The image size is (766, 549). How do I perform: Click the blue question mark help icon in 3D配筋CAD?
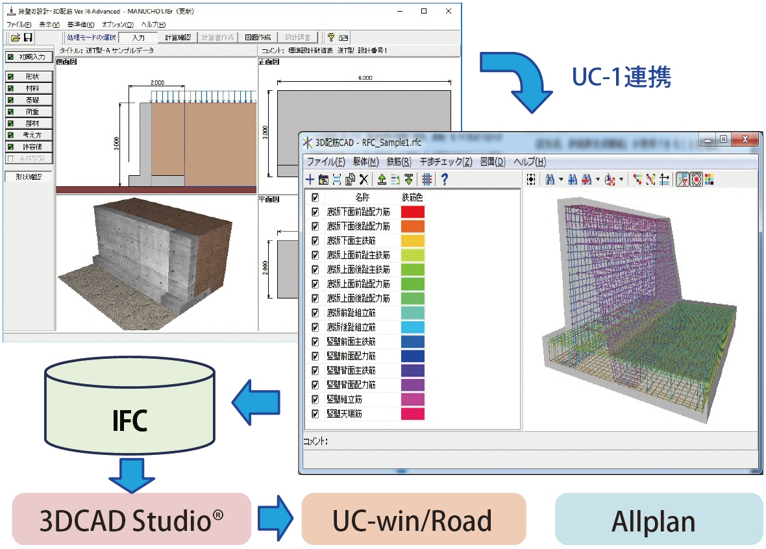point(444,180)
